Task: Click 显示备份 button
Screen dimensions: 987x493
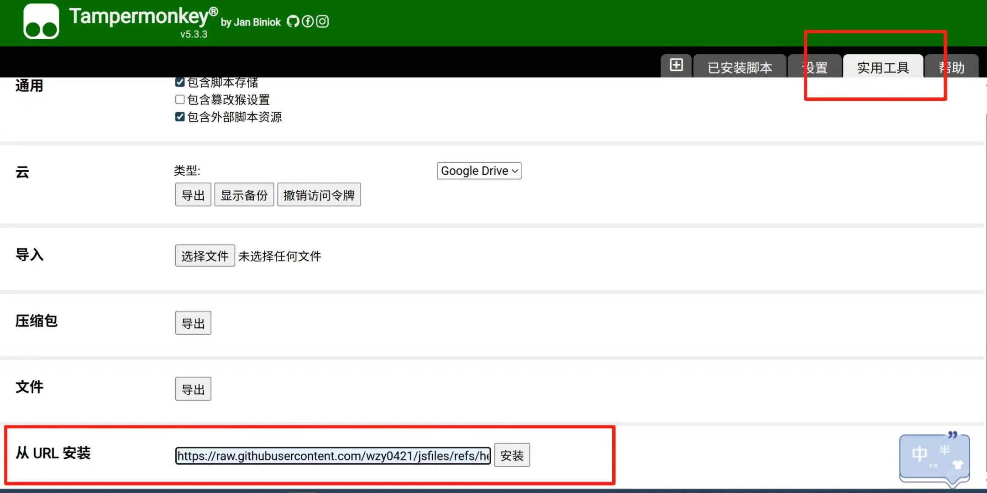Action: (244, 195)
